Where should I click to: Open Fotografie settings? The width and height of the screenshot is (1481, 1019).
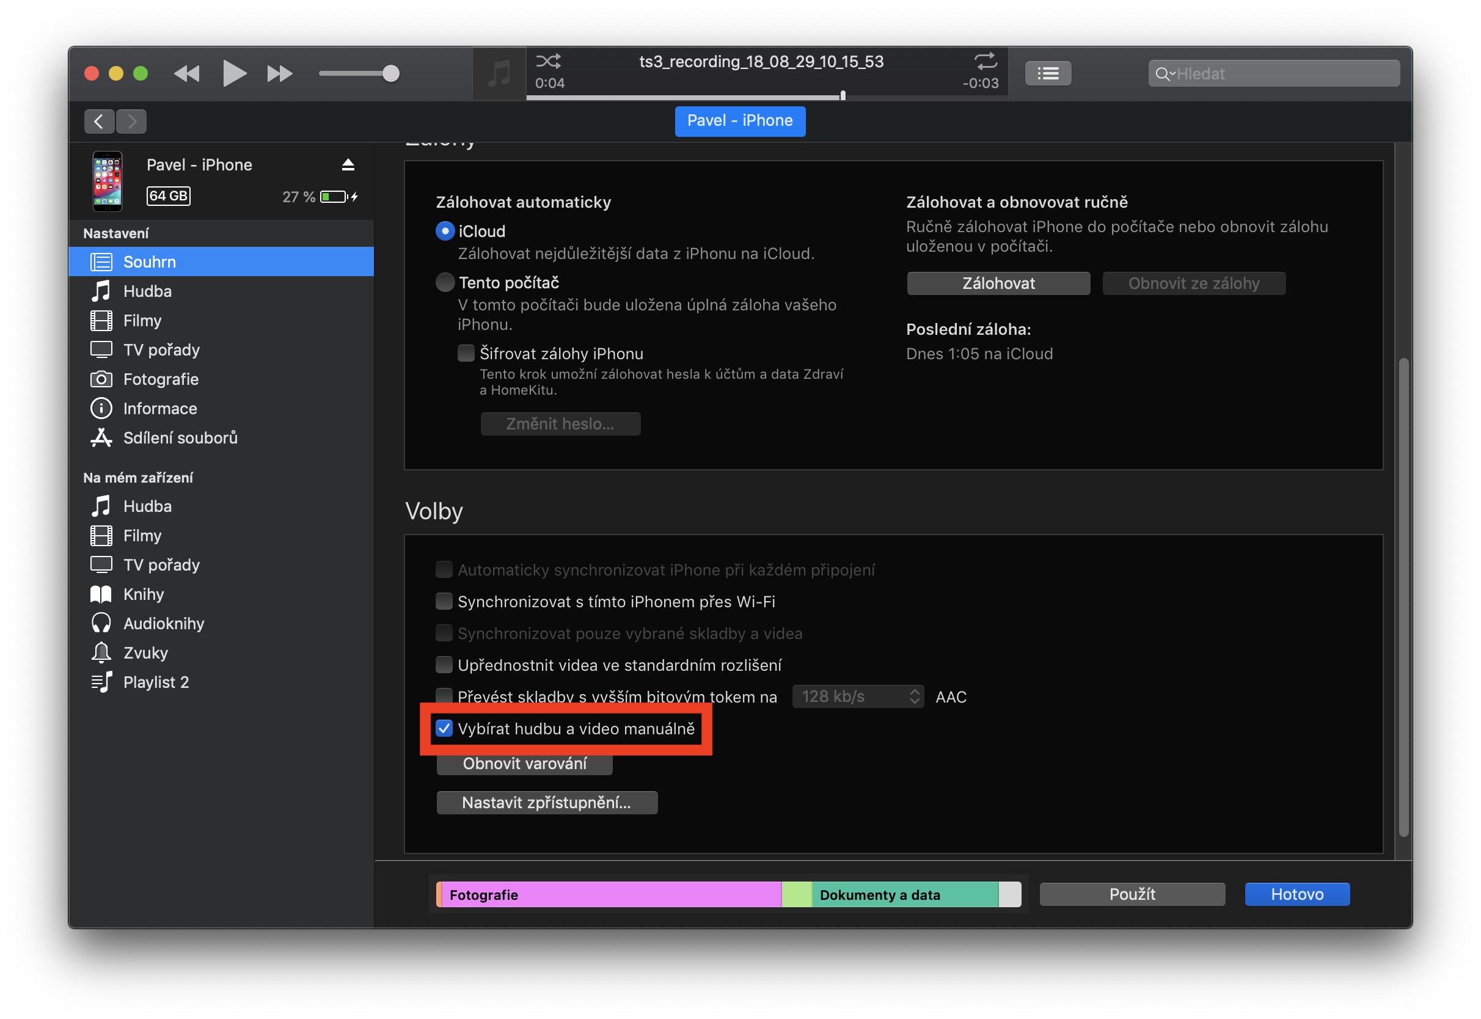[221, 379]
